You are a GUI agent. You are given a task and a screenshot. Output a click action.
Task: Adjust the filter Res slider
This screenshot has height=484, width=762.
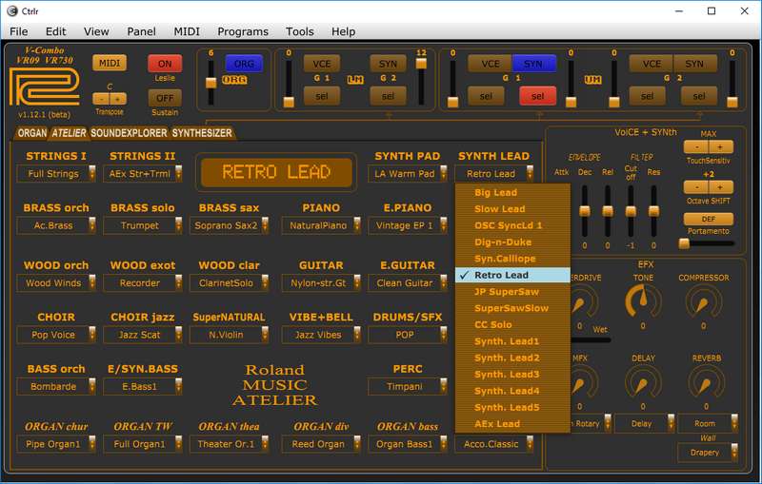(653, 211)
